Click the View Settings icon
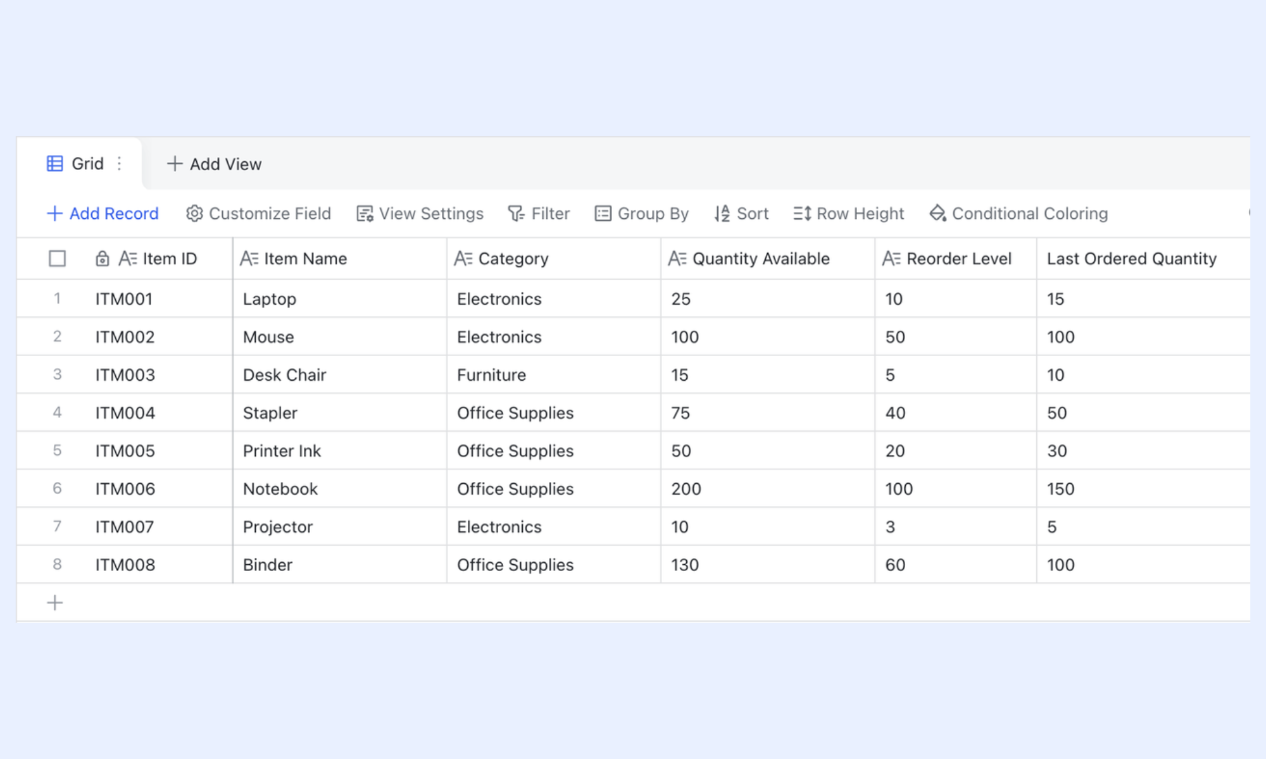 point(365,214)
